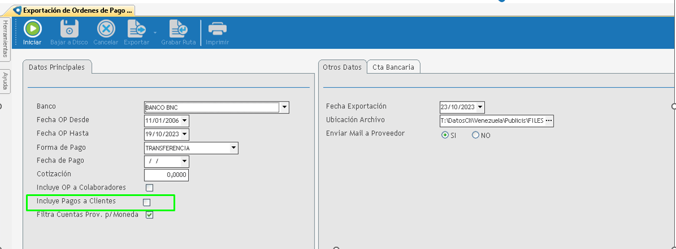Open the Fecha Exportación date picker

click(480, 107)
